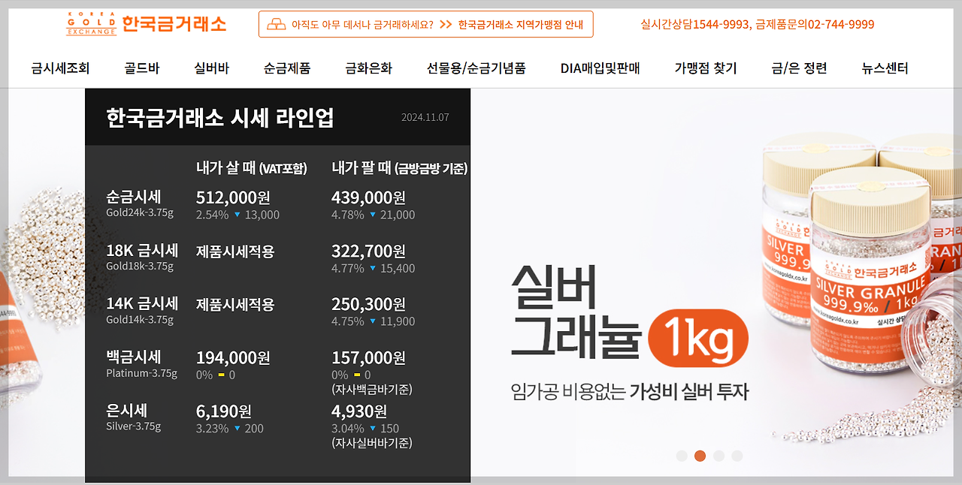This screenshot has height=485, width=962.
Task: Click the orange 1kg badge
Action: 698,338
